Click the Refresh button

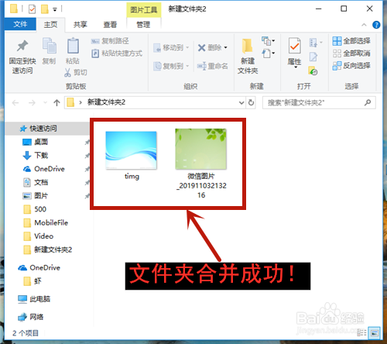251,103
